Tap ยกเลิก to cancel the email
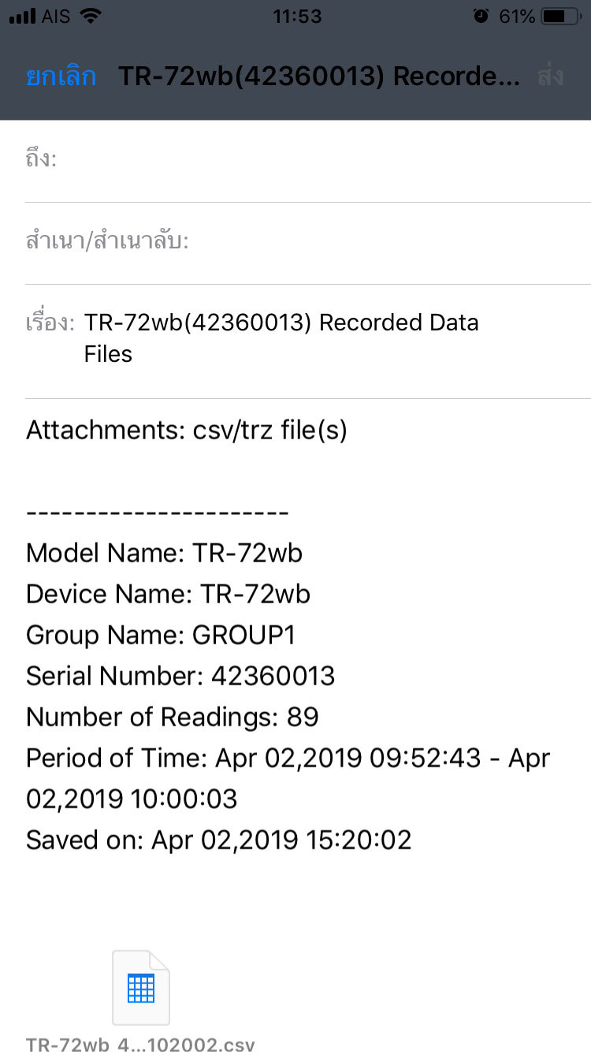The height and width of the screenshot is (1052, 591). pos(61,76)
